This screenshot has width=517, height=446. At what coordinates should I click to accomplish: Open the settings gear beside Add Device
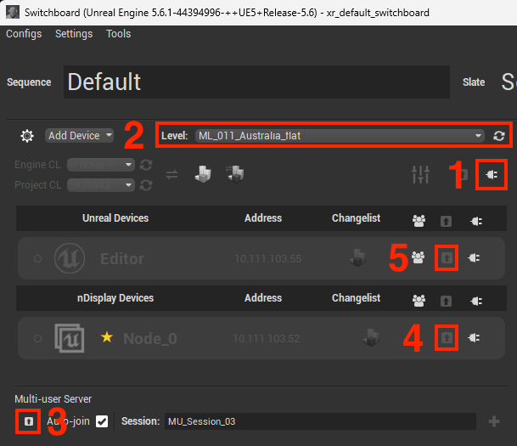pos(27,136)
